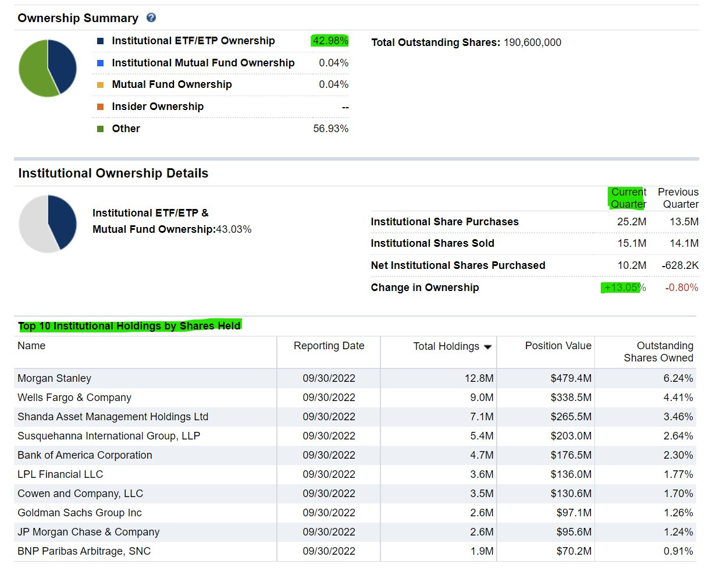The width and height of the screenshot is (716, 571).
Task: Sort table by Total Holdings arrow
Action: point(487,347)
